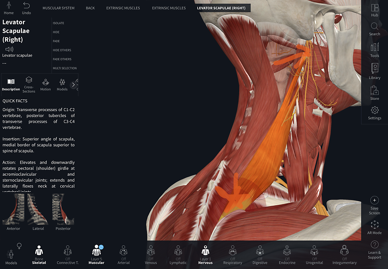Click the Isolate option

click(x=58, y=23)
